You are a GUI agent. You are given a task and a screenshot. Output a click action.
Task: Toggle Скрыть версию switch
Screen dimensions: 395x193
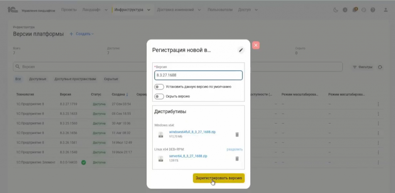coord(159,96)
